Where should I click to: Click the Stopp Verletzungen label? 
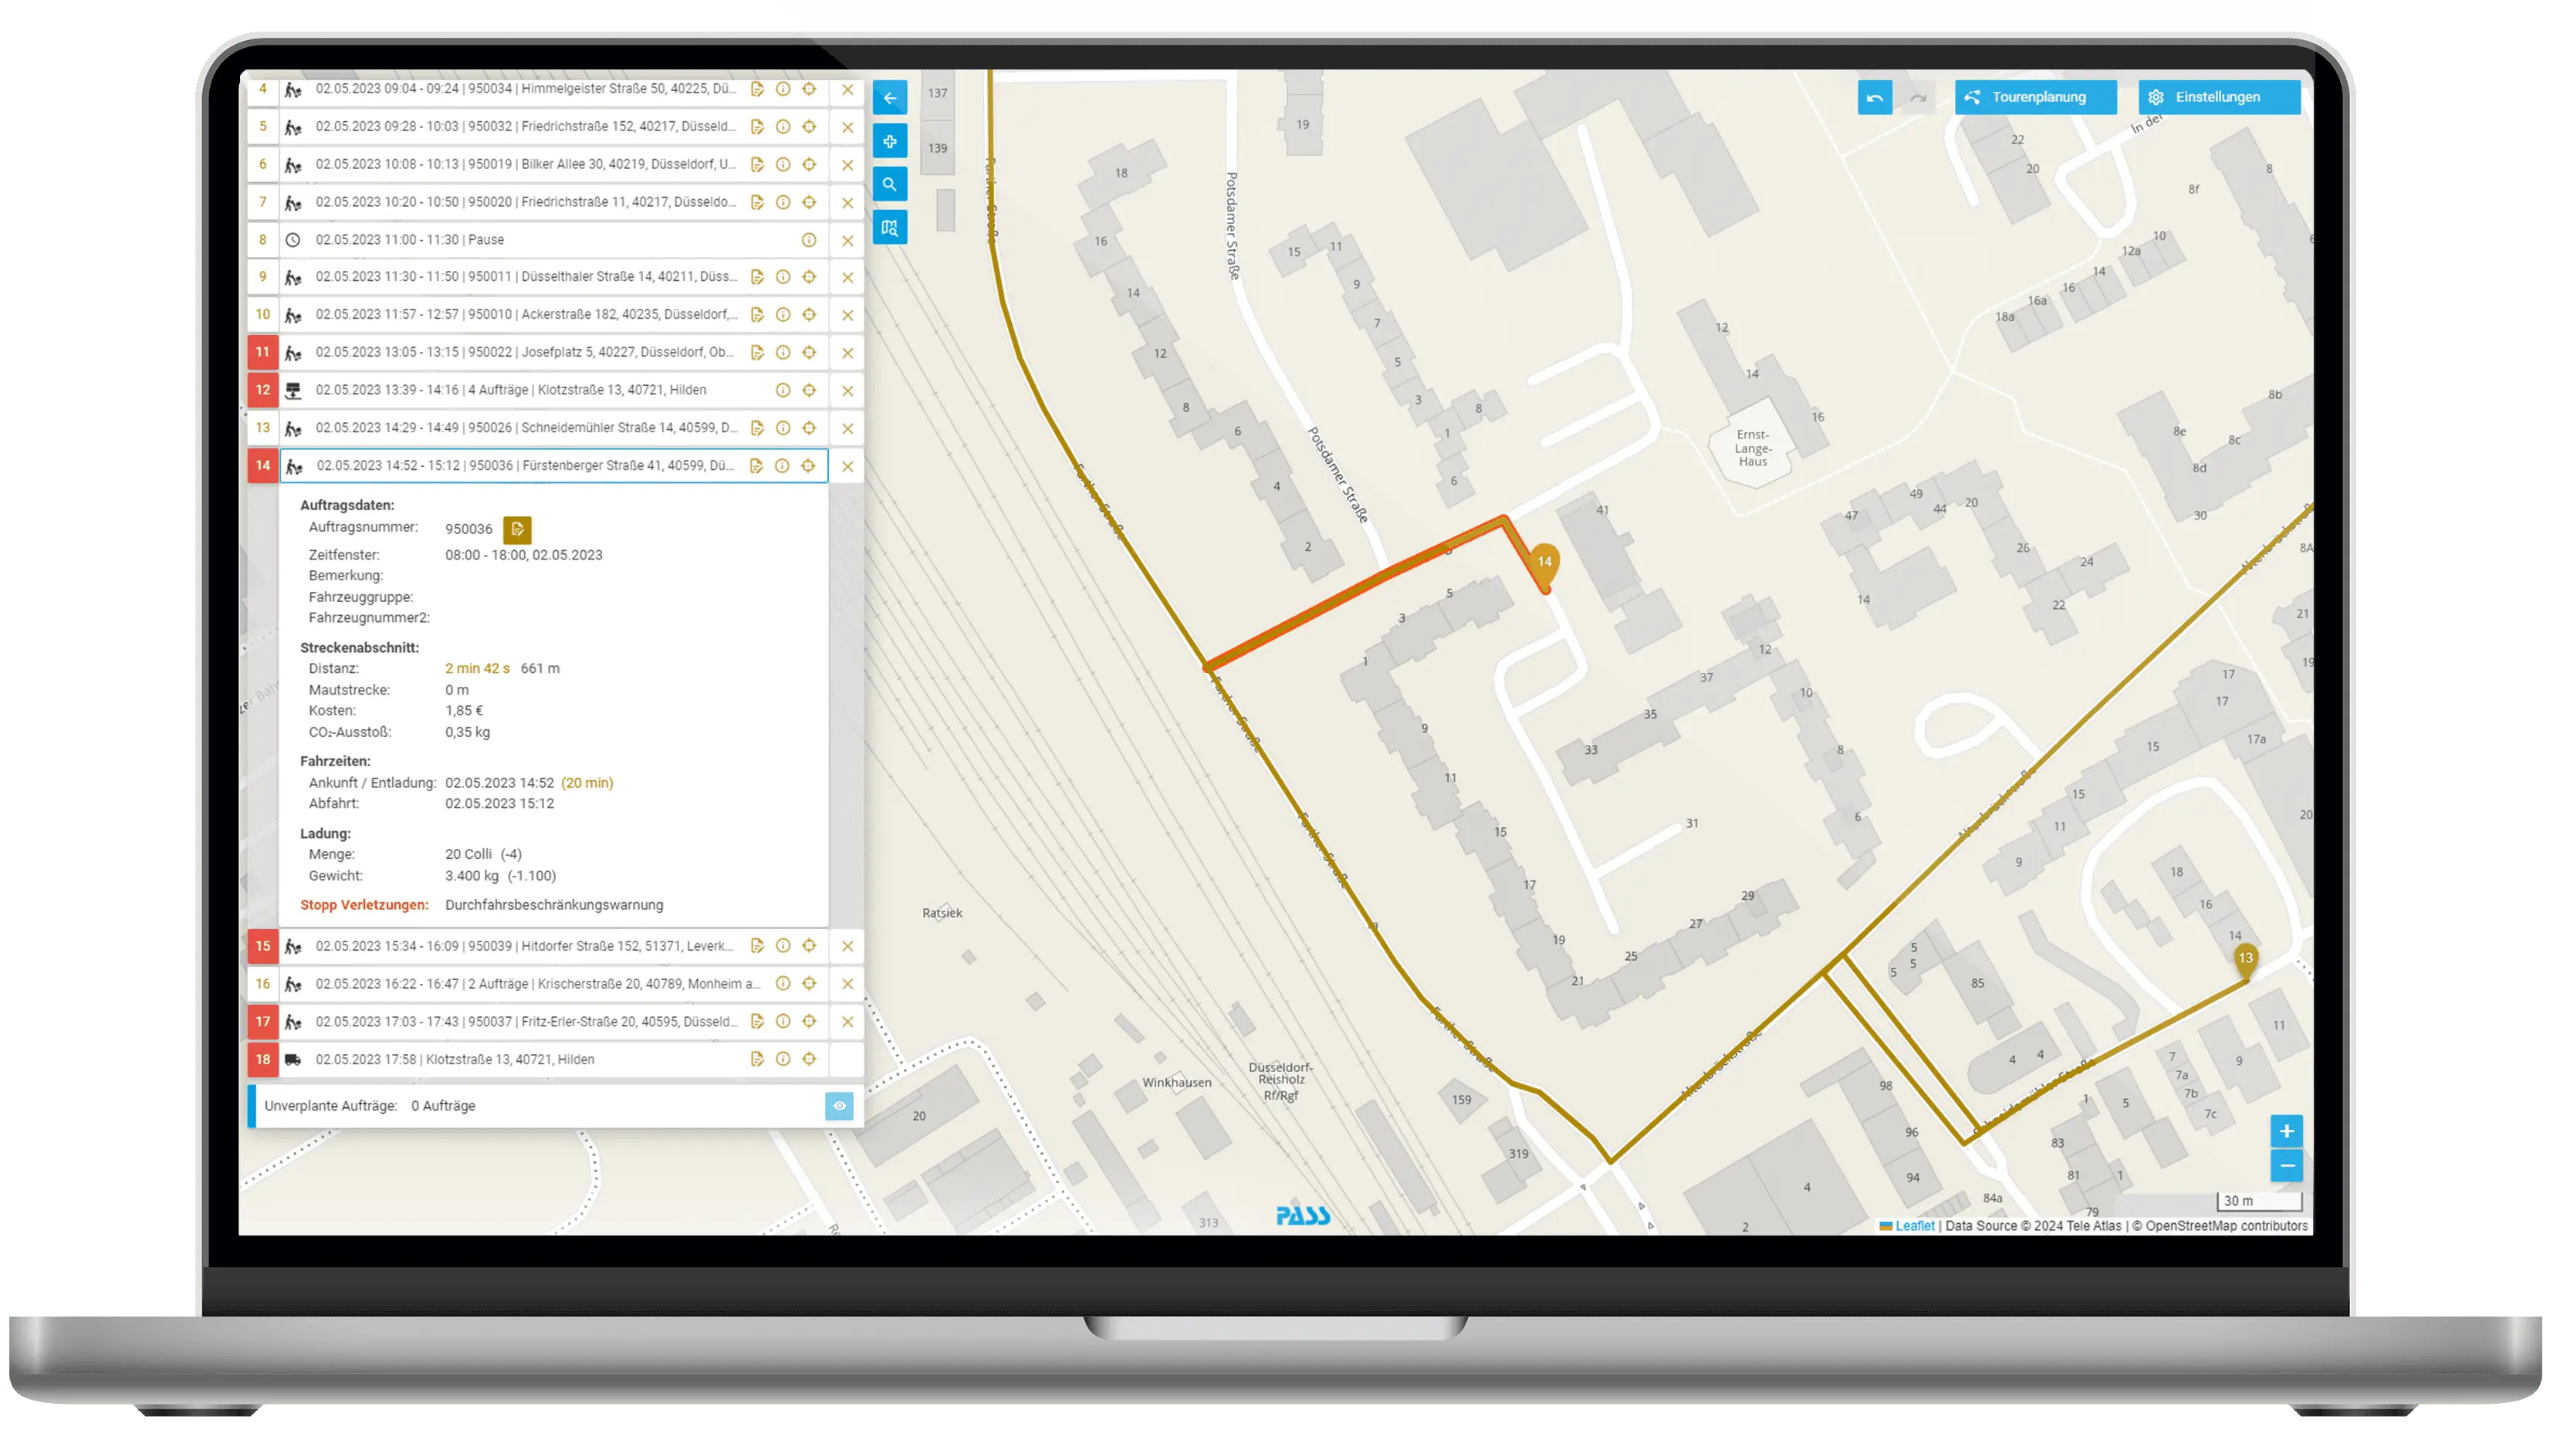(365, 905)
